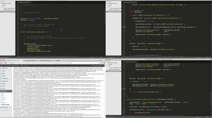Close the wptreehouse-badges.php tab in top-left editor

[x=30, y=2]
